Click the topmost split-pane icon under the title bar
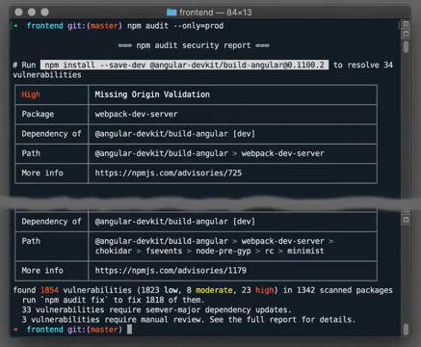This screenshot has width=421, height=347. tap(406, 24)
